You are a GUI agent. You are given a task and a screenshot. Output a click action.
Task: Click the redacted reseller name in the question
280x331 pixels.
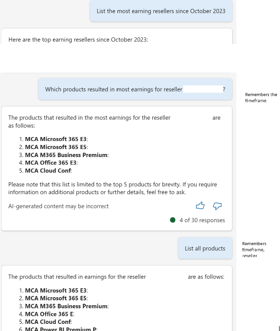point(202,89)
